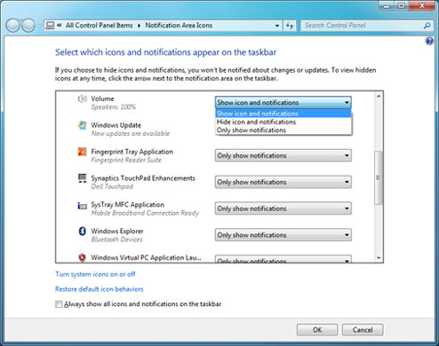Open the Fingerprint Tray Application dropdown

[283, 155]
